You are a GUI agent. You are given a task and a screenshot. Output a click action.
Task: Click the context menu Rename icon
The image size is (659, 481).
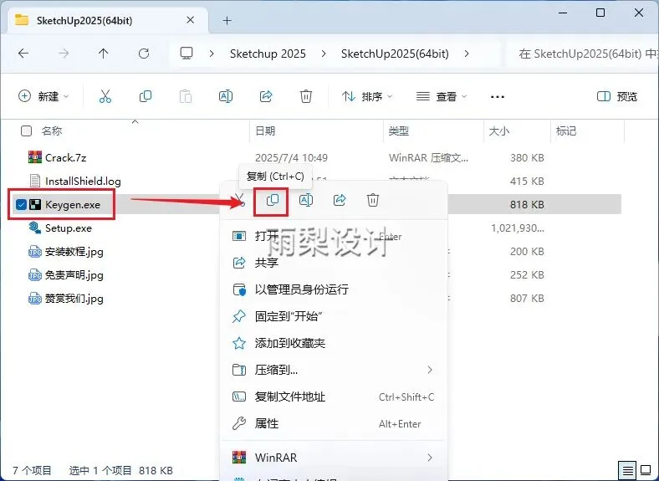click(306, 200)
